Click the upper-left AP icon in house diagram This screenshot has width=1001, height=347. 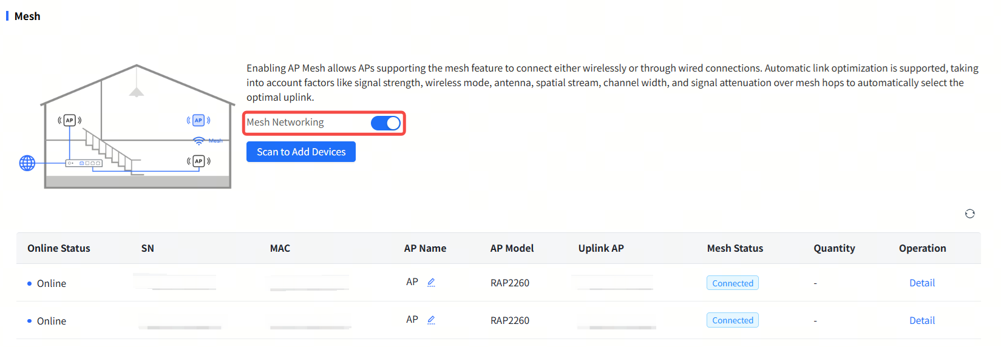click(70, 120)
